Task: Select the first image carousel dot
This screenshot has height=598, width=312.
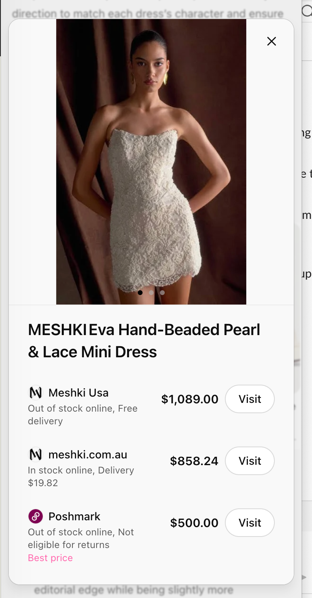Action: [140, 293]
